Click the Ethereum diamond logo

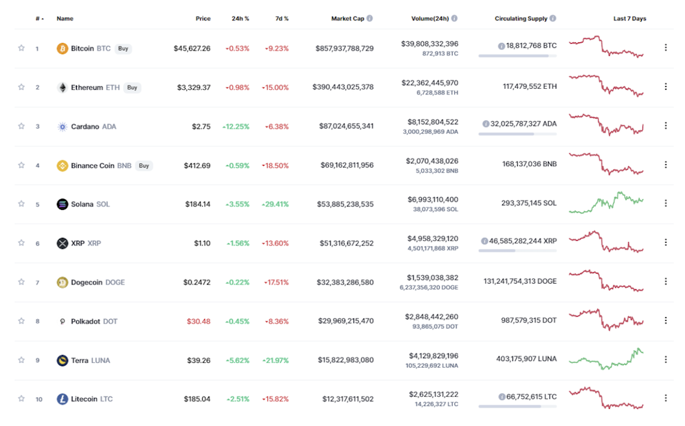[62, 88]
